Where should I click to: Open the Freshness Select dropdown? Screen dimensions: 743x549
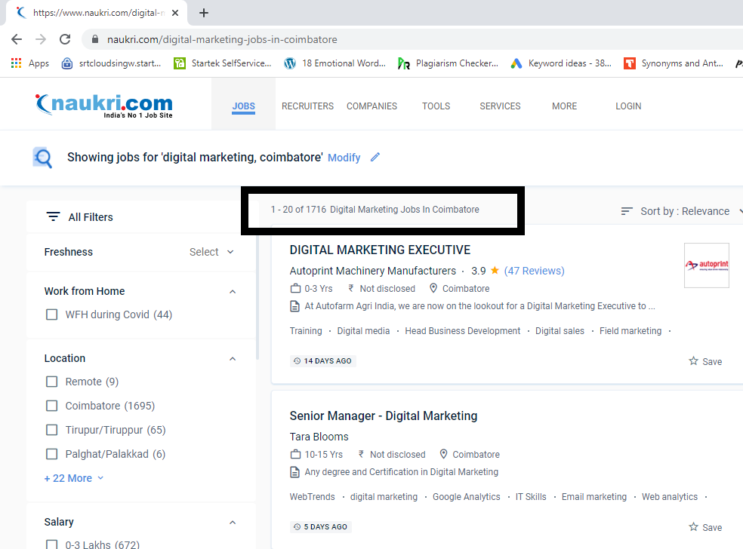[211, 252]
